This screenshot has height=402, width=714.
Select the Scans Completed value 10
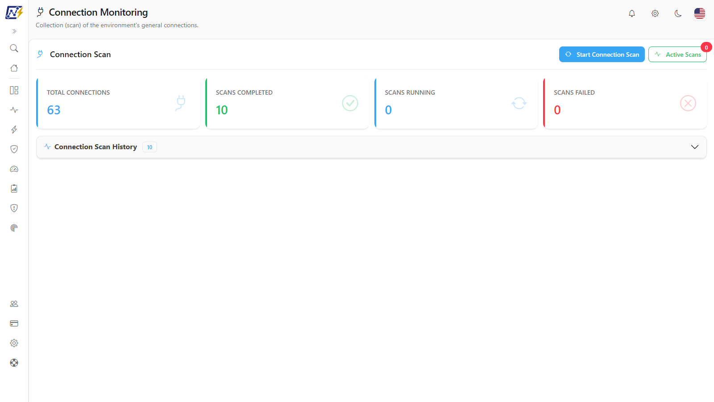(222, 110)
